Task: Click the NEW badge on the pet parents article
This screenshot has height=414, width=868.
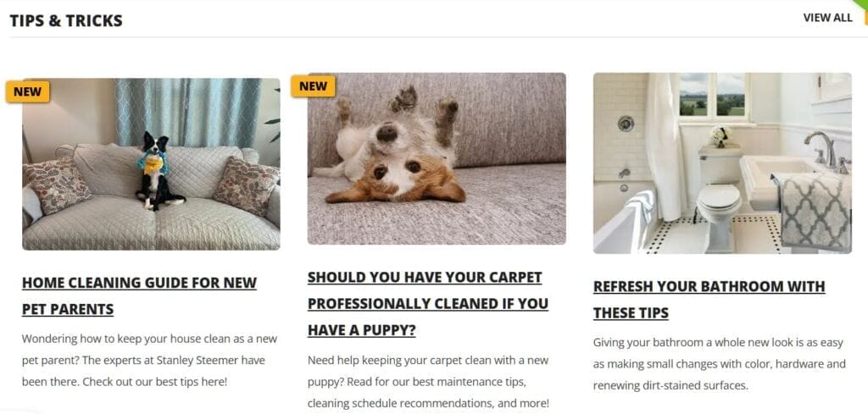Action: [28, 91]
